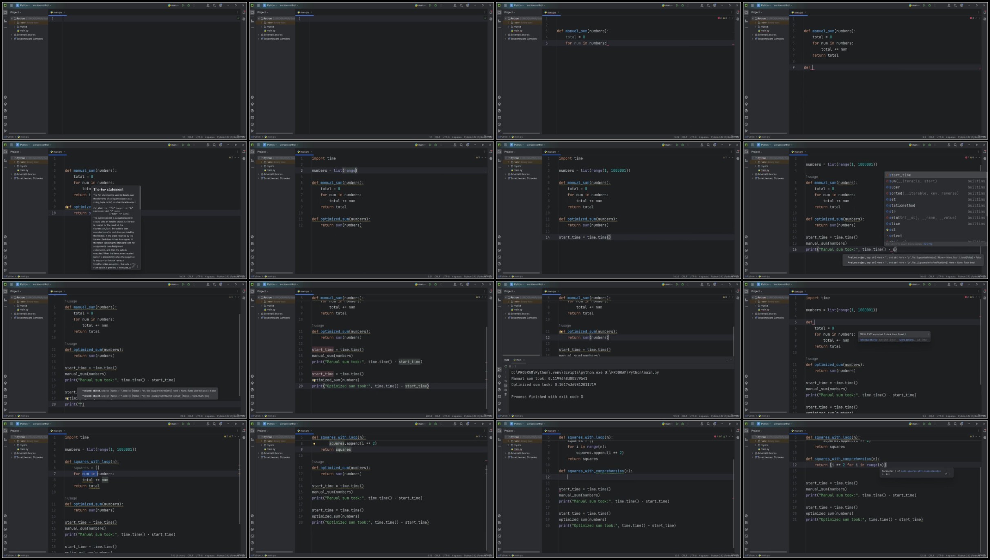Click the Next Tip link under the autocomplete list
990x560 pixels.
pyautogui.click(x=928, y=244)
